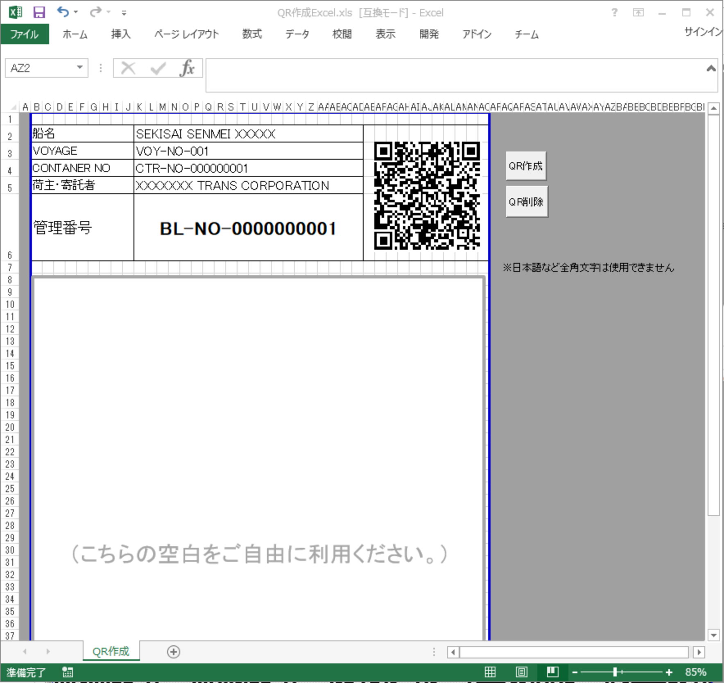Switch to Normal view icon
Viewport: 724px width, 683px height.
pos(490,672)
